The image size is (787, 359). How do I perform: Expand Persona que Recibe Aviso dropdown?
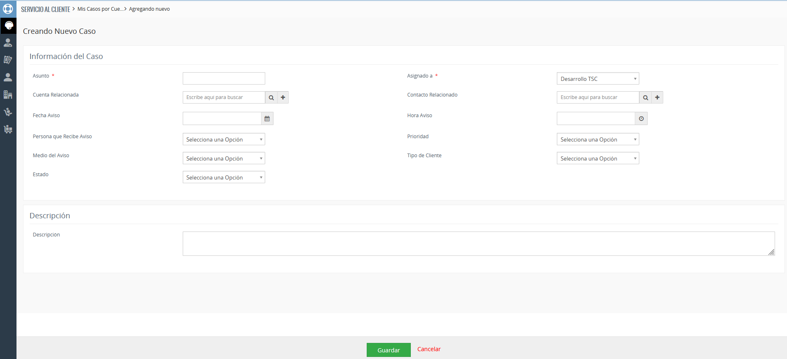tap(224, 139)
